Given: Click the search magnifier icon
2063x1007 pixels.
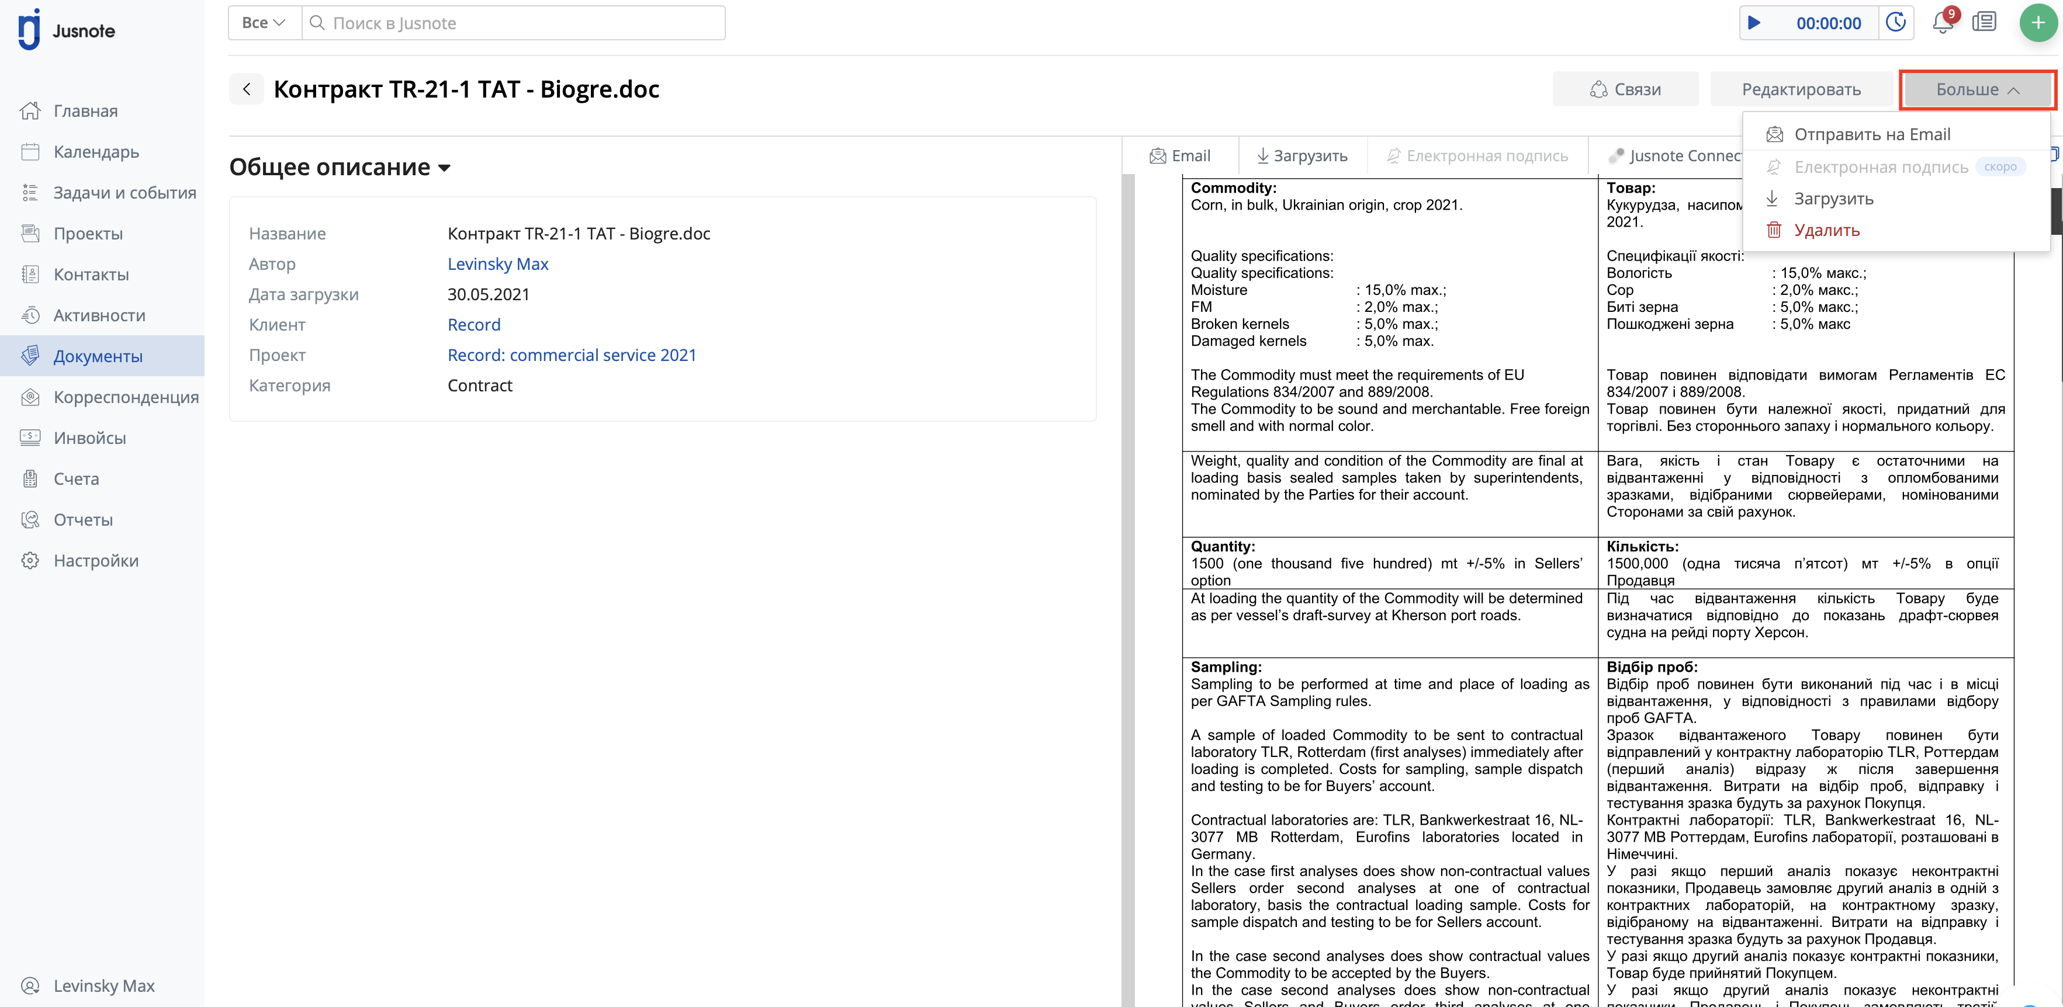Looking at the screenshot, I should pos(317,22).
